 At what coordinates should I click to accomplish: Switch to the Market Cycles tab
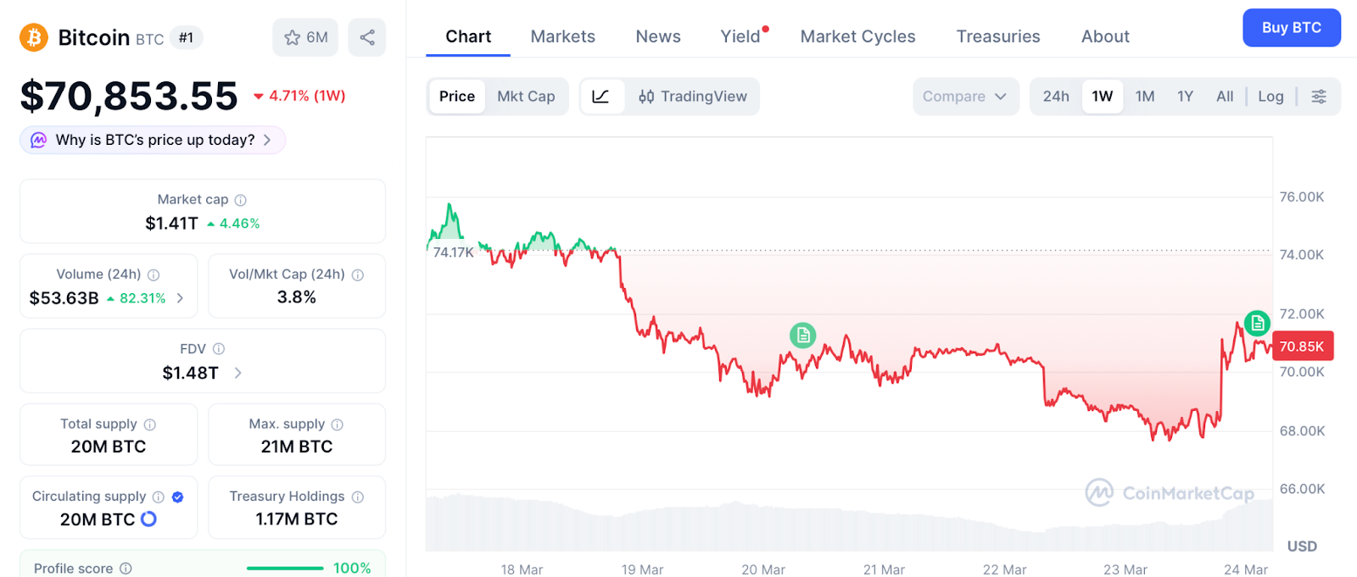(857, 36)
